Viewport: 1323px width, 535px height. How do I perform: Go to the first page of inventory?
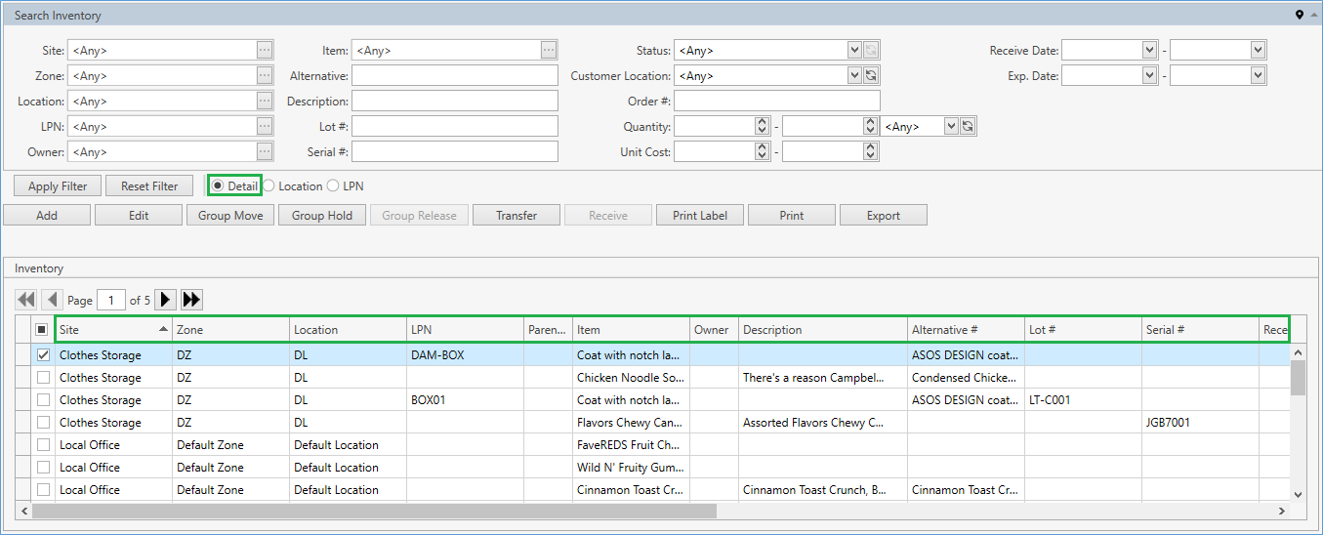click(26, 300)
